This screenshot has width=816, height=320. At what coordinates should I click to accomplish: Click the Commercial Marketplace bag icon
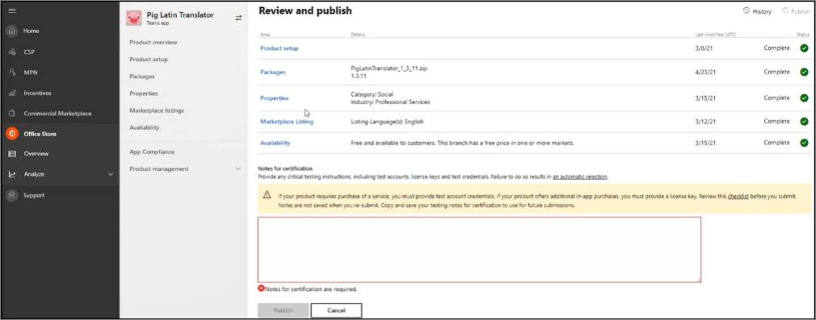12,113
